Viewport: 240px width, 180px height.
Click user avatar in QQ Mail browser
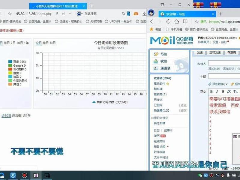(x=151, y=13)
